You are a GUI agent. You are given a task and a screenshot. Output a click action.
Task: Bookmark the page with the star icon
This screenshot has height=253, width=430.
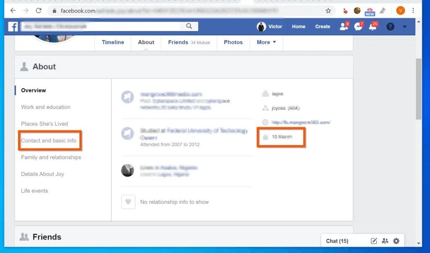point(328,10)
